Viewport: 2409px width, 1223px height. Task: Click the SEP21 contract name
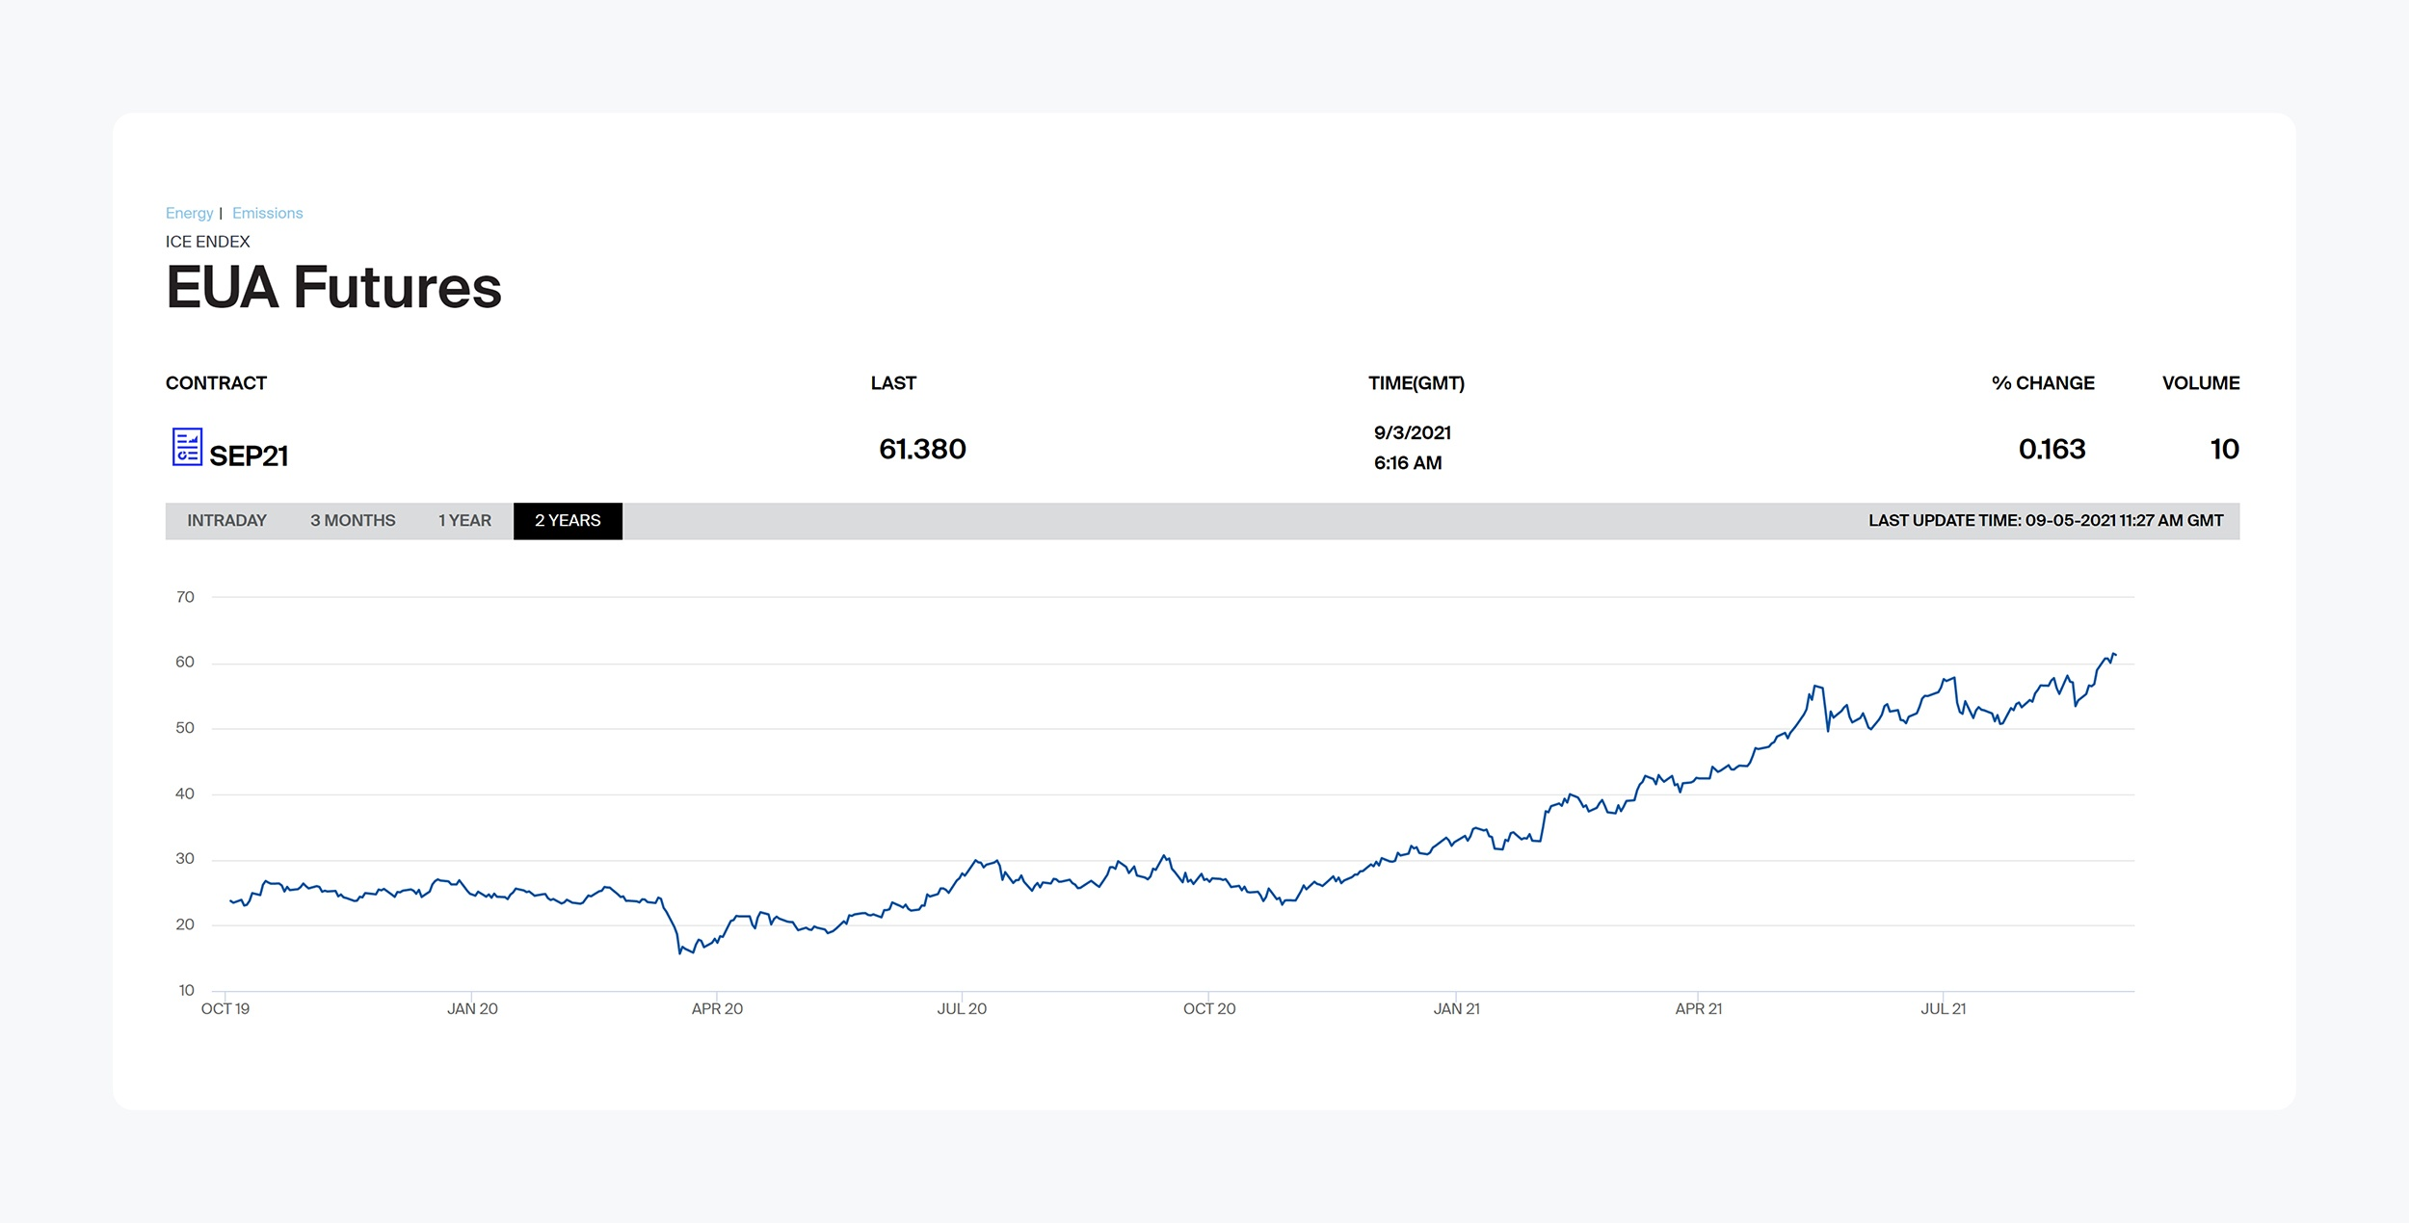coord(249,455)
